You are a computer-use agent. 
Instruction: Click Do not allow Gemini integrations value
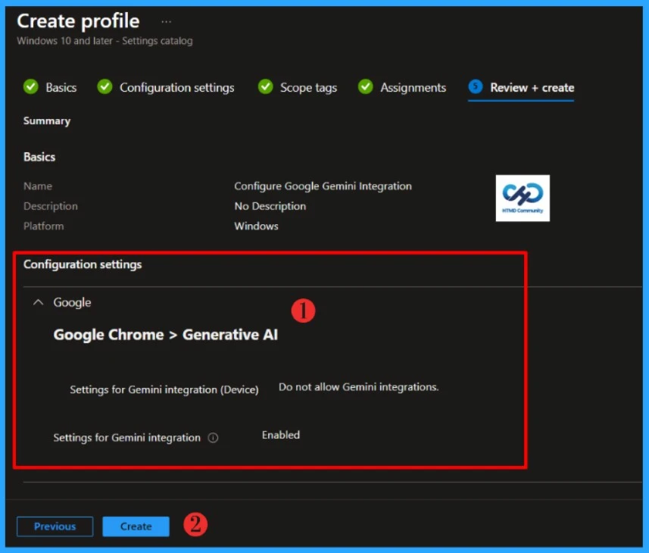[358, 387]
